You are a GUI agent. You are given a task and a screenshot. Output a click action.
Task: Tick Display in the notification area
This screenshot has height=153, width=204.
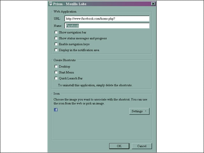point(56,50)
